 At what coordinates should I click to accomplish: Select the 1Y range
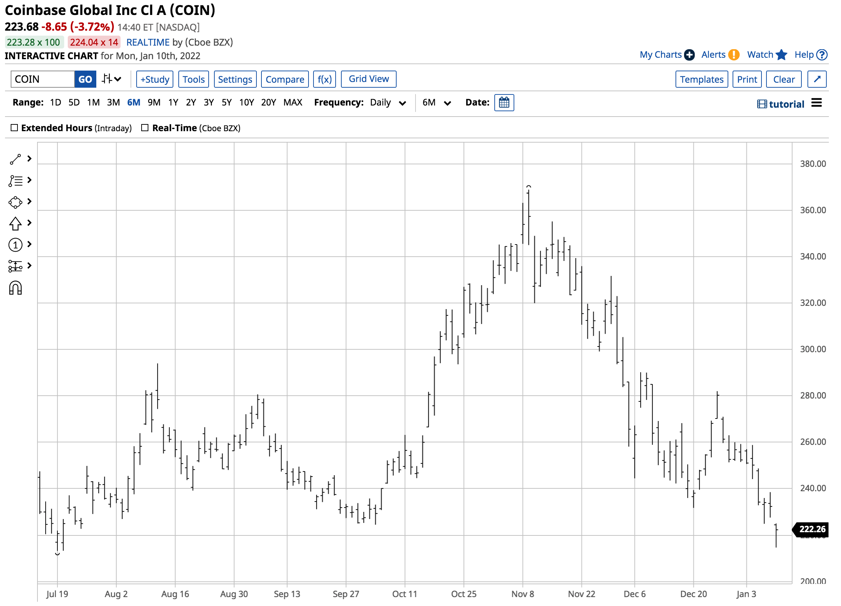pyautogui.click(x=173, y=103)
